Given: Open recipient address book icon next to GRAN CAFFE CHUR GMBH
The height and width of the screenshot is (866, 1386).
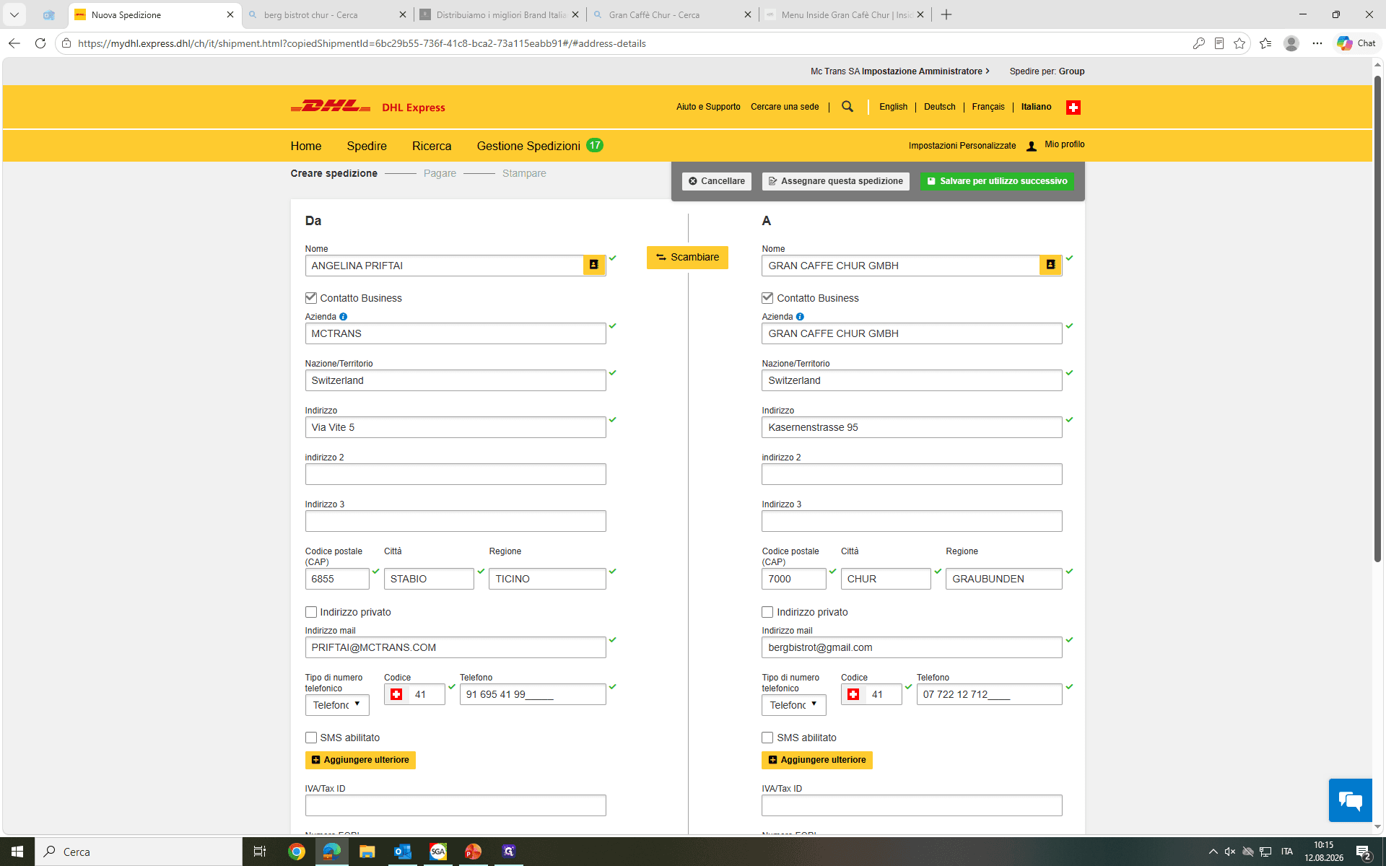Looking at the screenshot, I should click(1050, 266).
